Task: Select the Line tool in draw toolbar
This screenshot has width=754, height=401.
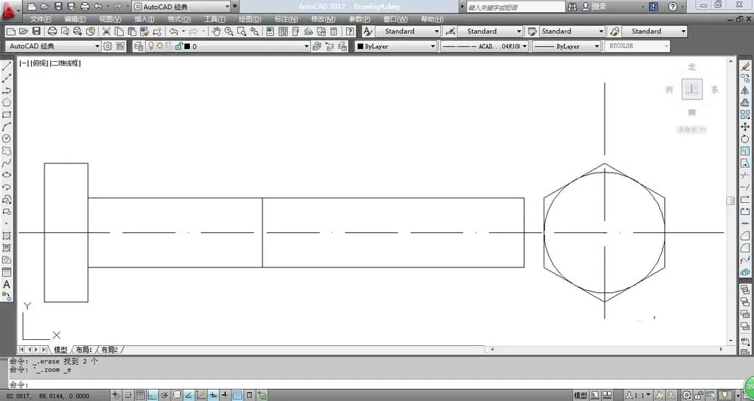Action: tap(7, 66)
